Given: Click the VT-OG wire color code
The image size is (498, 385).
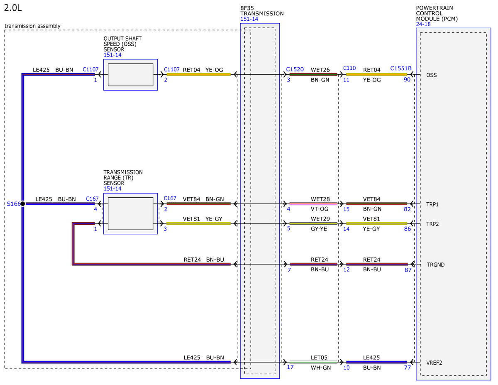Looking at the screenshot, I should click(x=320, y=209).
